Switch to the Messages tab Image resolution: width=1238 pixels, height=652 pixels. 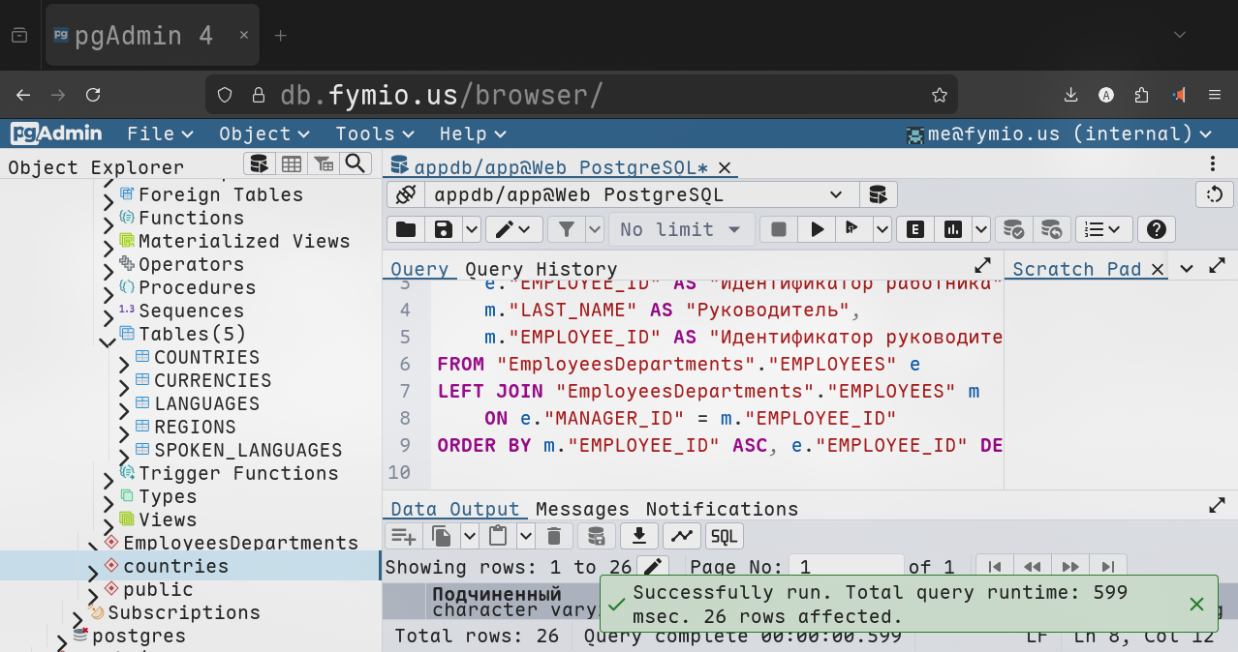582,509
